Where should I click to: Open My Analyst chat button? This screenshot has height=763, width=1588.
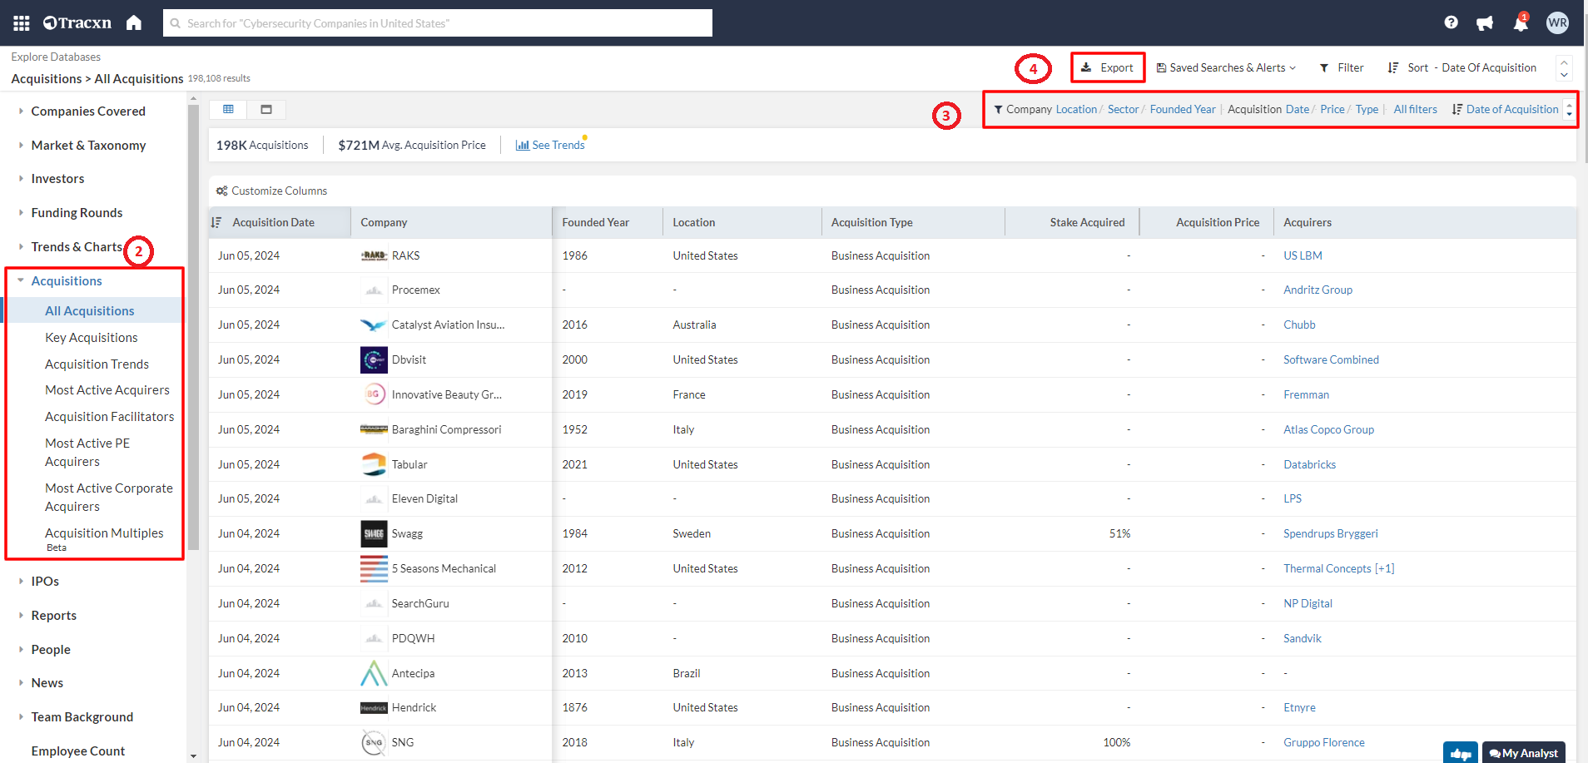(x=1524, y=753)
